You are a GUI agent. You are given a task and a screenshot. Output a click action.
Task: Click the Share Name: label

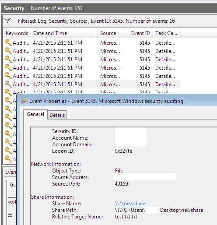point(66,204)
